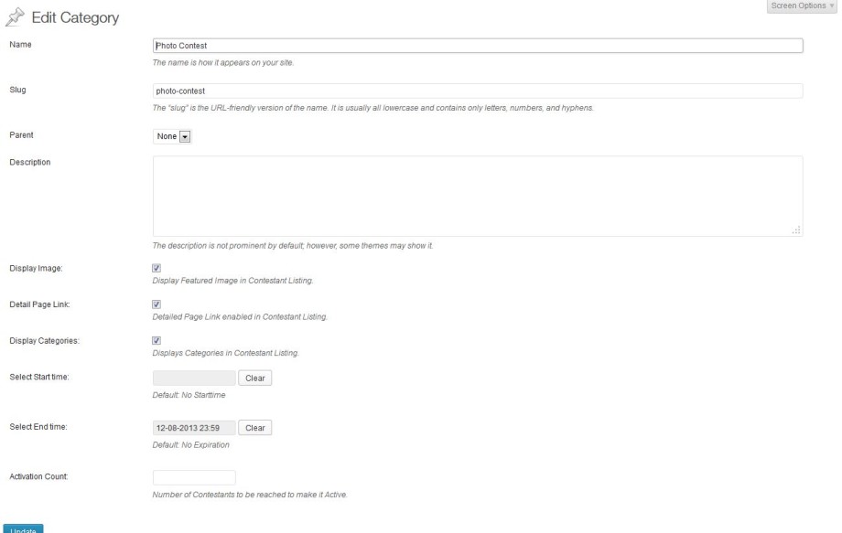Clear the Select End time value

[x=255, y=428]
